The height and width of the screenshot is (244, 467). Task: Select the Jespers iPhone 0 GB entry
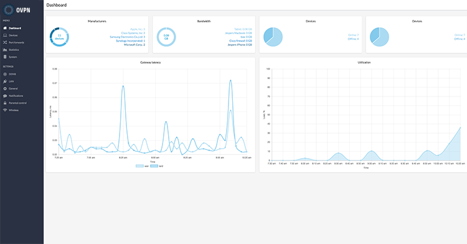tap(240, 45)
